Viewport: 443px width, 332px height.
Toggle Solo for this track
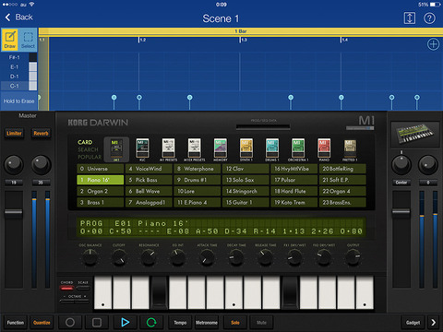click(235, 323)
